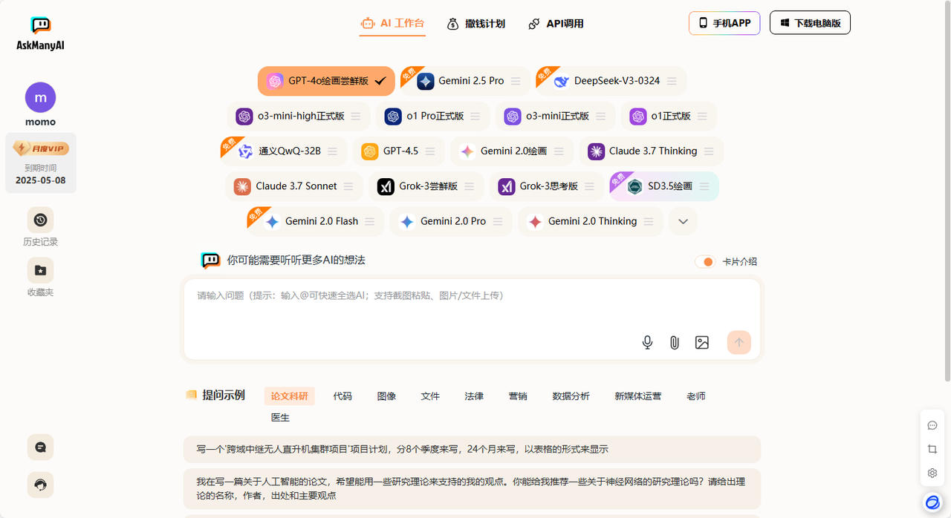Screen dimensions: 951x518
Task: Click the feedback message icon at right edge
Action: (932, 425)
